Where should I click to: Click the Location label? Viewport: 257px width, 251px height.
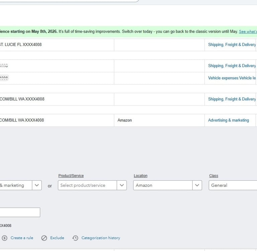click(141, 176)
